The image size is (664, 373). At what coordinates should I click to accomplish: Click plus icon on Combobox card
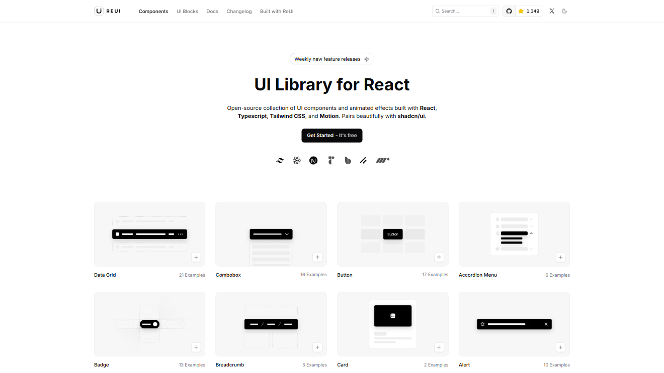coord(317,257)
